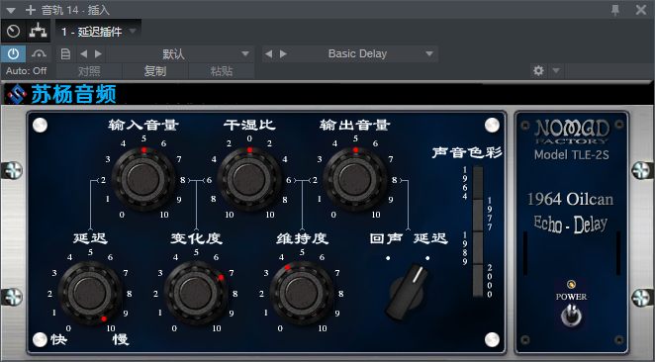
Task: Open the 默认 preset dropdown
Action: 180,53
